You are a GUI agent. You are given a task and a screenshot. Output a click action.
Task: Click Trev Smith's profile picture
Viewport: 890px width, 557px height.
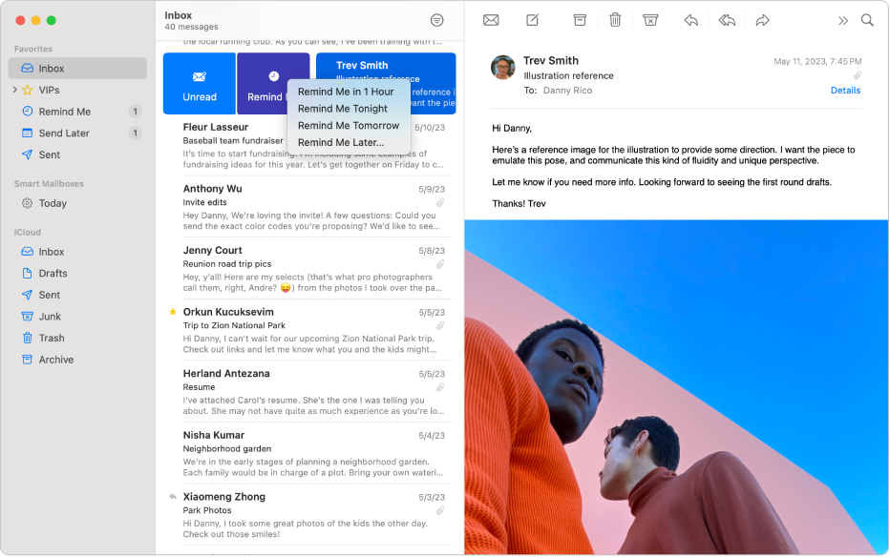coord(500,66)
